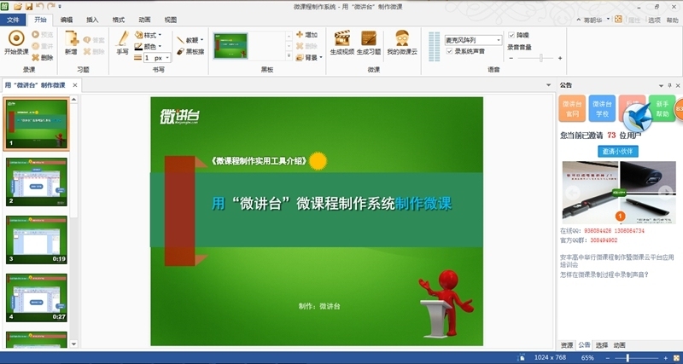The width and height of the screenshot is (683, 364).
Task: Select slide thumbnail 2
Action: pos(37,182)
